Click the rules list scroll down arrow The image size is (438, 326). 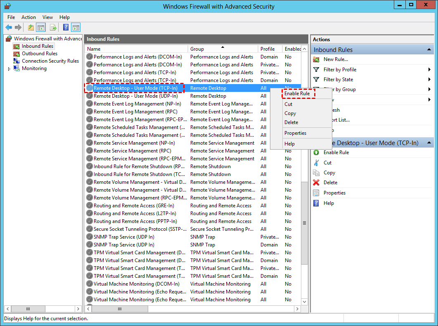point(305,302)
